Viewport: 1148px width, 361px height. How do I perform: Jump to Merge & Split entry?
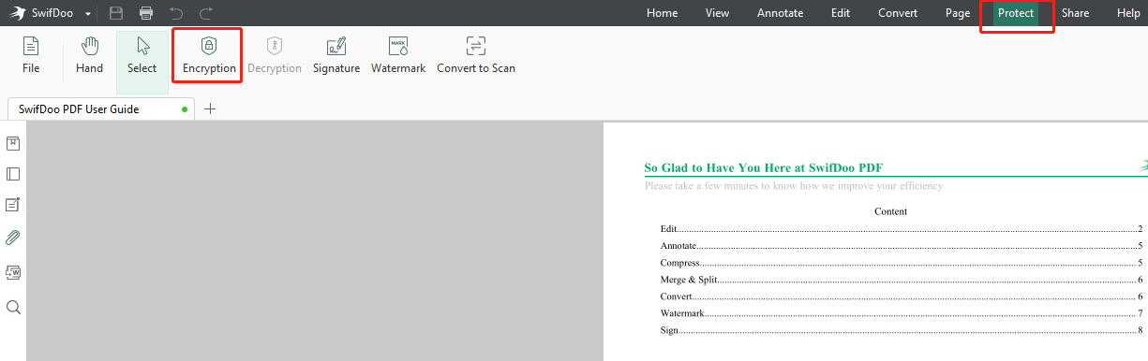[902, 280]
